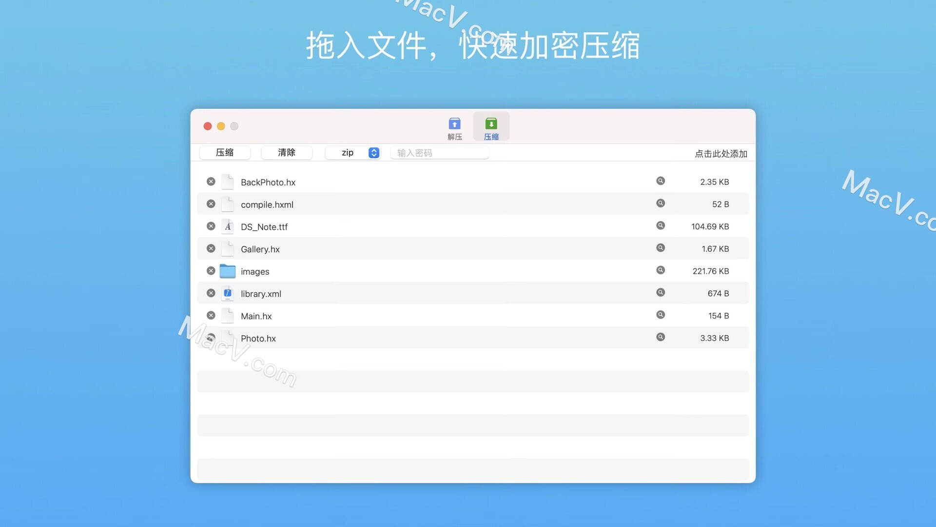Select the library.xml file row
936x527 pixels.
pos(473,293)
